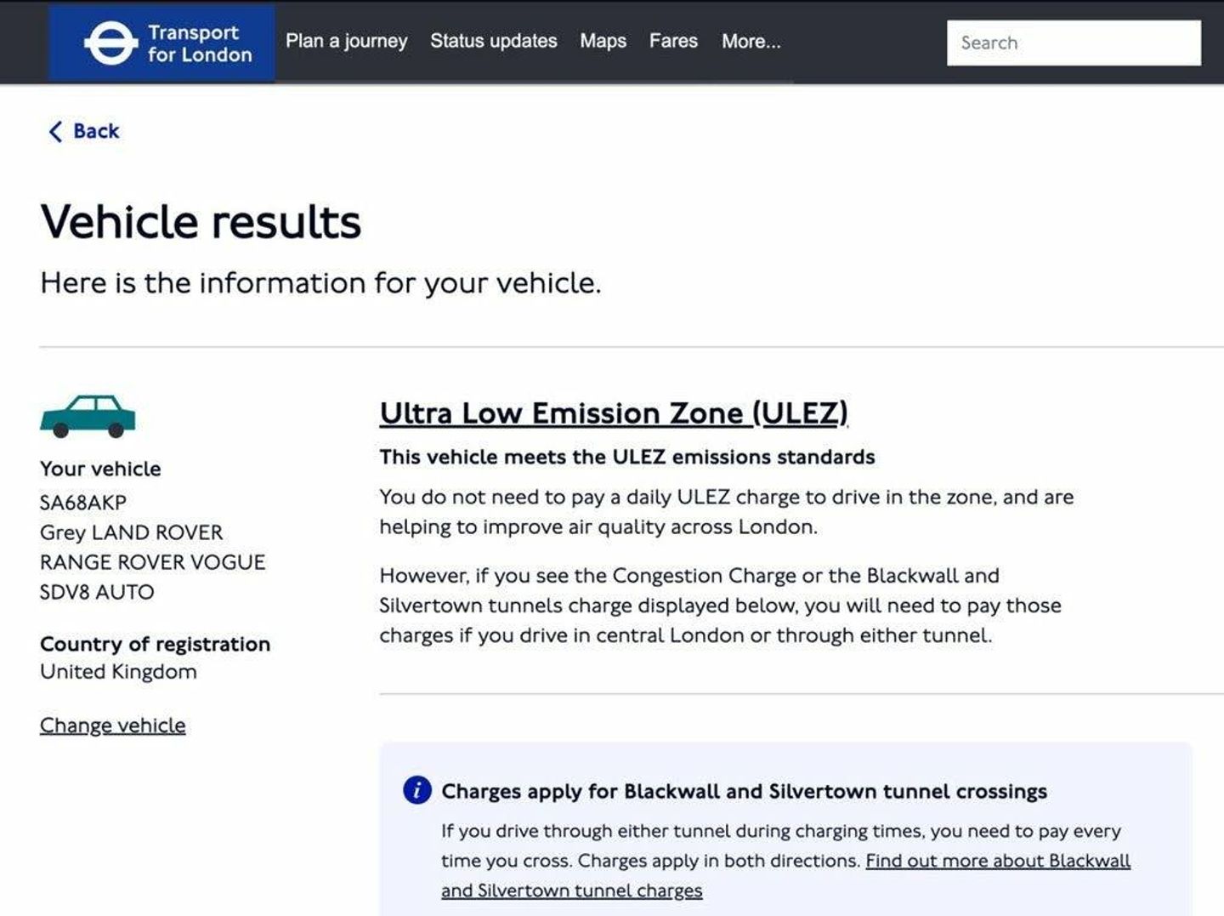The height and width of the screenshot is (916, 1224).
Task: Click the TfL roundel logo icon
Action: (110, 43)
